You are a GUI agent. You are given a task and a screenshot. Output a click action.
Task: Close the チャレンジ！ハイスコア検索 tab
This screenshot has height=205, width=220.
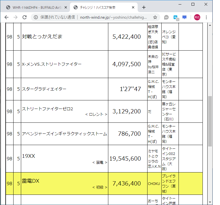(x=133, y=7)
